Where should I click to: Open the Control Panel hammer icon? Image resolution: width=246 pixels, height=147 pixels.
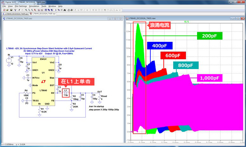pos(15,10)
